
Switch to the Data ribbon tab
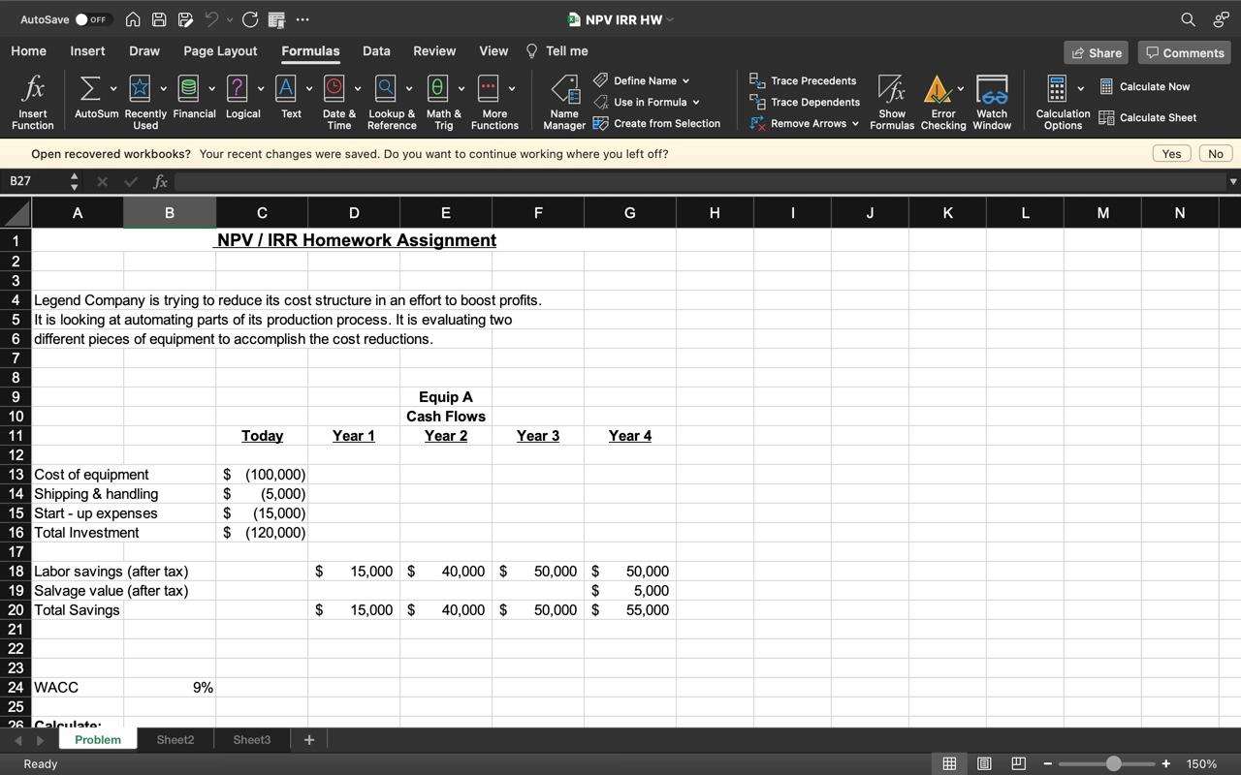click(376, 51)
